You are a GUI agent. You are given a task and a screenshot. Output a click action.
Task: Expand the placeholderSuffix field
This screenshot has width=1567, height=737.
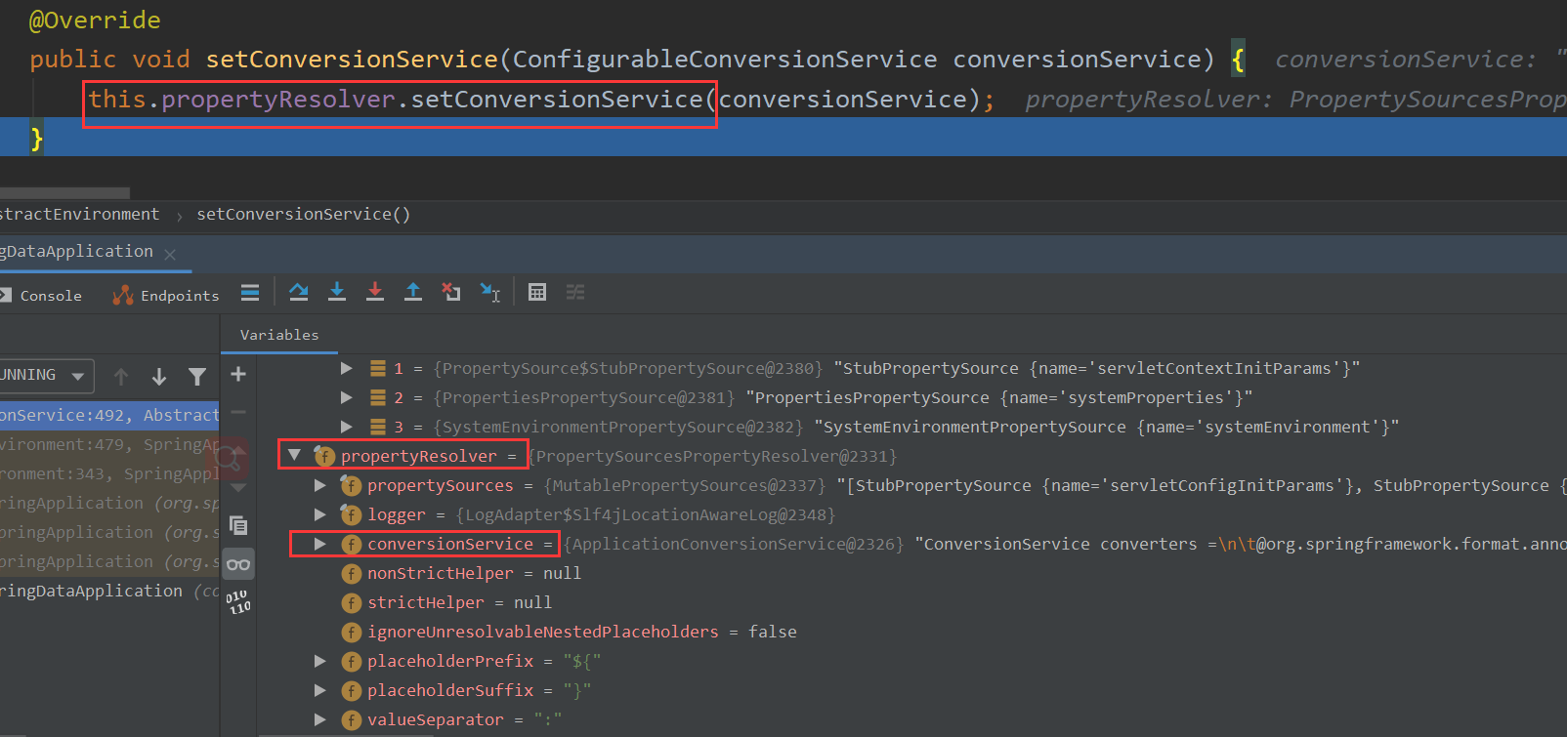coord(319,690)
